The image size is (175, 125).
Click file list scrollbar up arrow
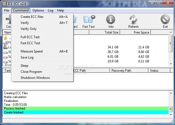point(171,32)
